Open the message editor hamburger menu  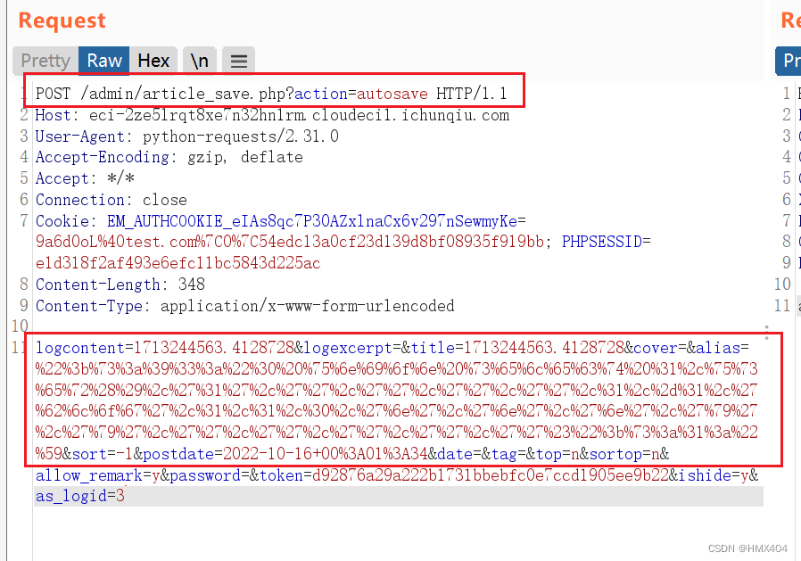pyautogui.click(x=237, y=61)
